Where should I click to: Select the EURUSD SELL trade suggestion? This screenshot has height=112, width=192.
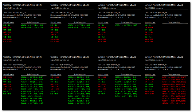(174, 87)
